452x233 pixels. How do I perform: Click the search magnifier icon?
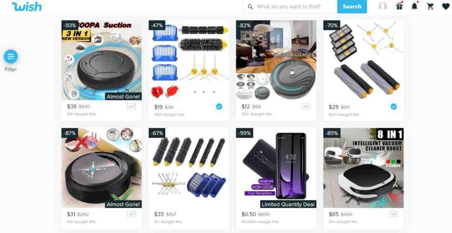pos(250,7)
